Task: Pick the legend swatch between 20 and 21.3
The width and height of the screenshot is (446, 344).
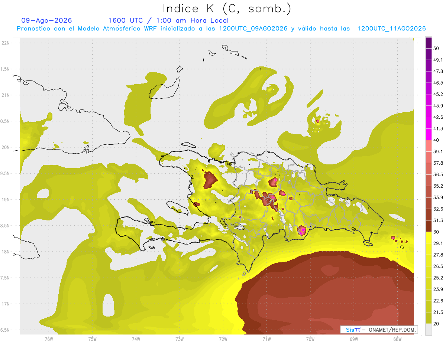Action: (x=429, y=317)
